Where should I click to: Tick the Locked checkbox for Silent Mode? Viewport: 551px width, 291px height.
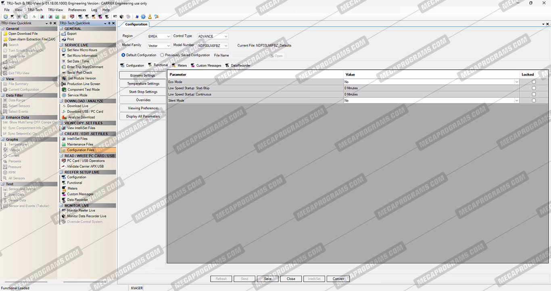[x=534, y=101]
